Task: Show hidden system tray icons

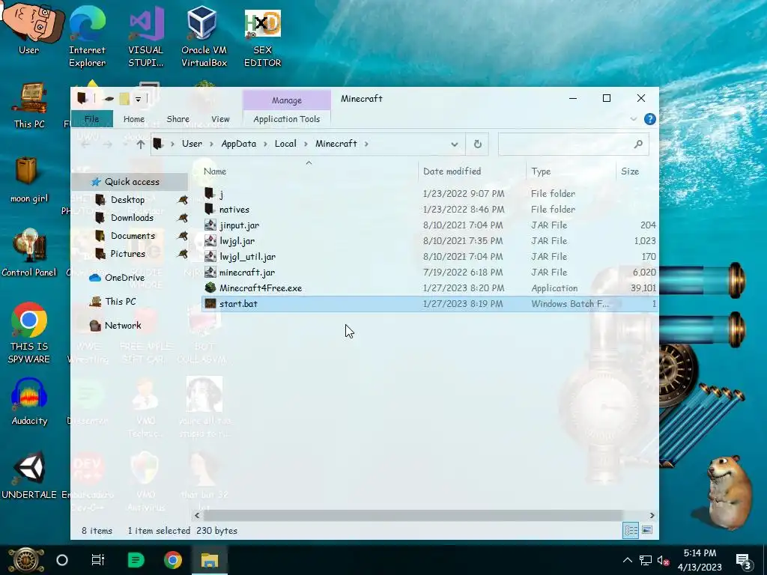Action: point(628,560)
